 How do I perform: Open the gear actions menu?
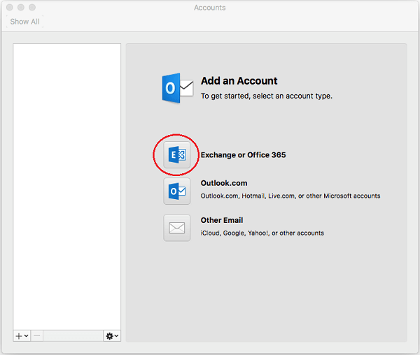coord(112,335)
